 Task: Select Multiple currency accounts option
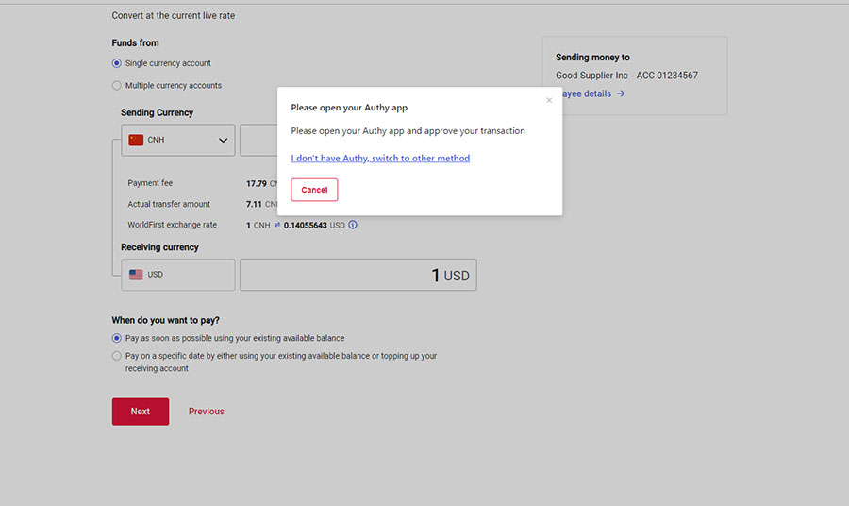(117, 86)
